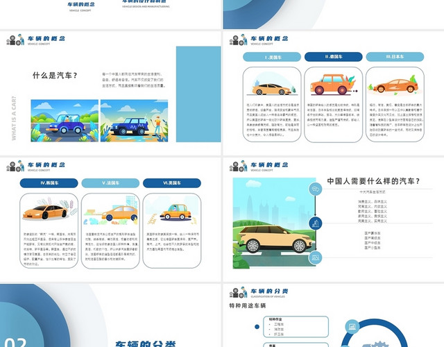Click the dark blue bullet dot beside 特种作业
Screen dimensions: 444x347
(x=257, y=327)
